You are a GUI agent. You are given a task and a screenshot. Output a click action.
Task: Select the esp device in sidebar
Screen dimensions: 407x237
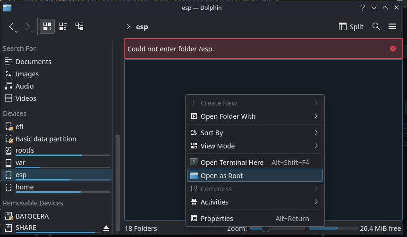(x=57, y=175)
